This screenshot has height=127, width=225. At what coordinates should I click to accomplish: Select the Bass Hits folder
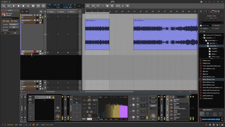pyautogui.click(x=212, y=43)
